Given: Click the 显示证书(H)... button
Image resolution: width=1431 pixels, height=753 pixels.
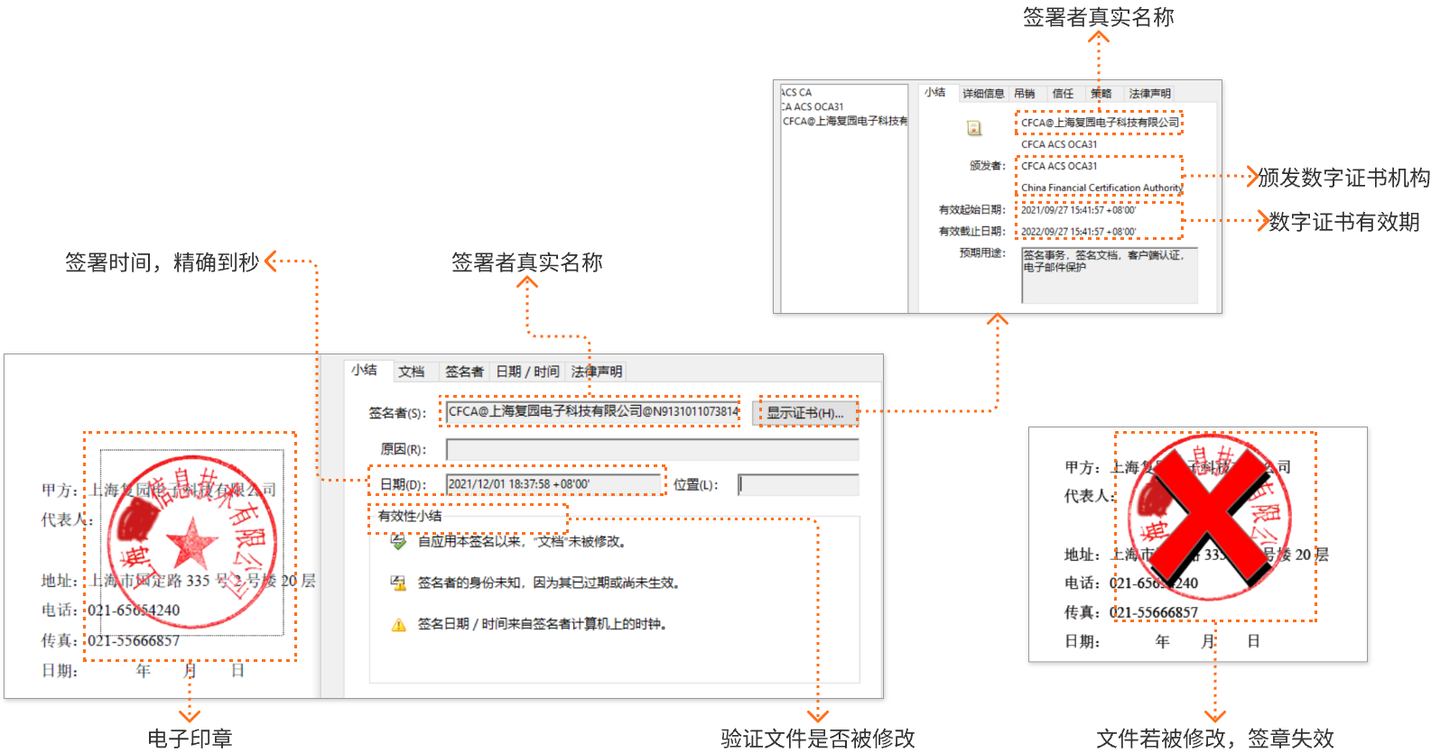Looking at the screenshot, I should point(805,412).
